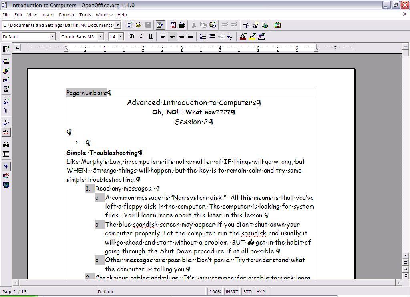Click INSRT mode in status bar
410x297 pixels.
232,292
